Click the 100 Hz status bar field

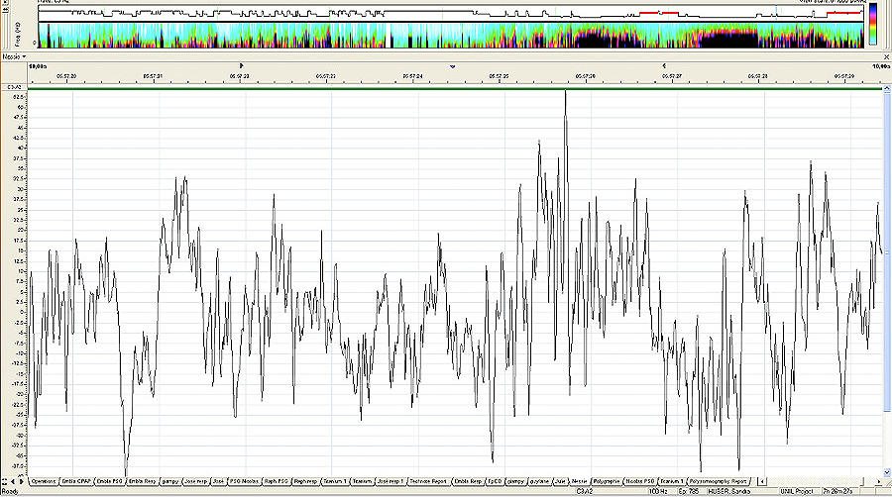click(x=656, y=491)
